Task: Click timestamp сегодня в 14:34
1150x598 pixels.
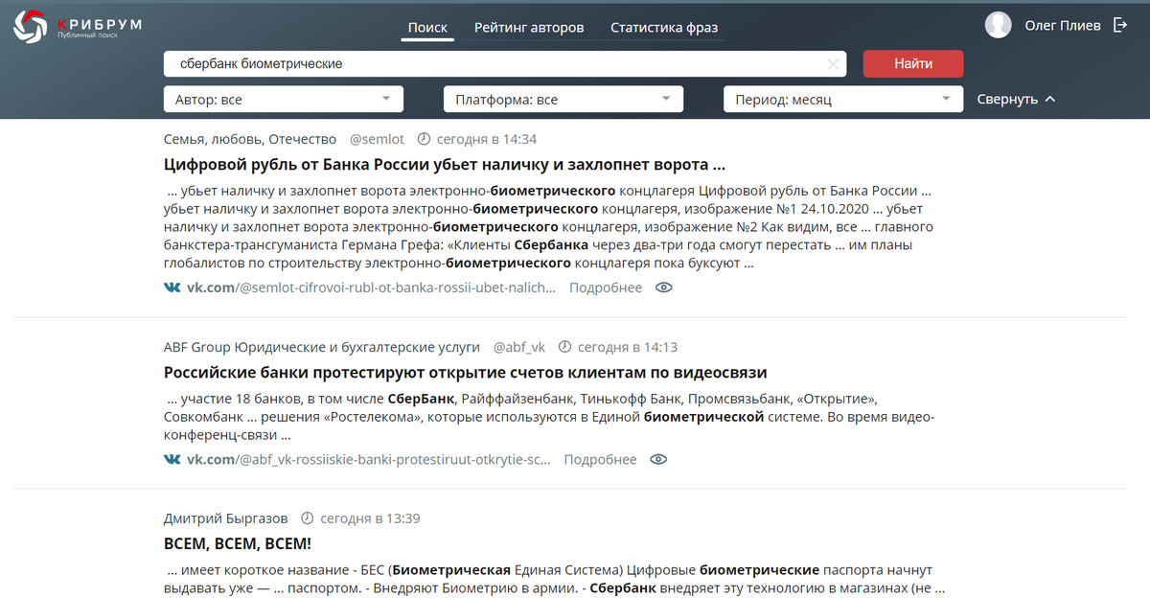Action: point(487,139)
